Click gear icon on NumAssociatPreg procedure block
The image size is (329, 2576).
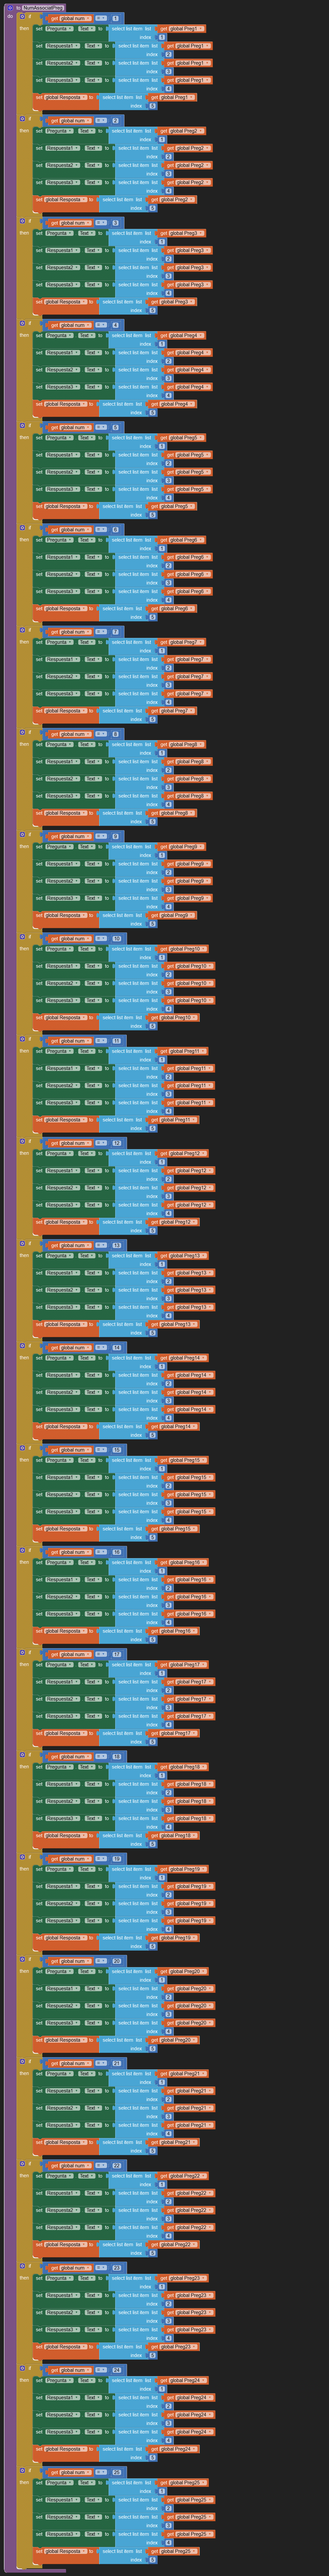pos(9,8)
